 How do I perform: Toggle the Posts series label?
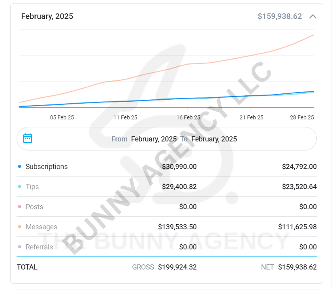[x=34, y=207]
